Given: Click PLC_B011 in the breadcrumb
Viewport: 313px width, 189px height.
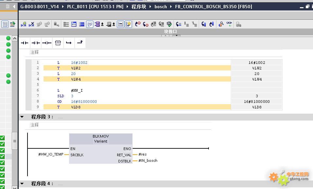Looking at the screenshot, I should (95, 7).
